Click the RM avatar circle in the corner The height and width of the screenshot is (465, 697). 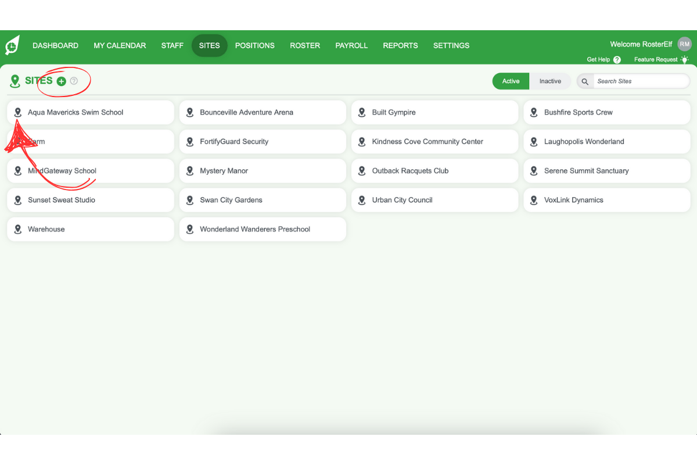[684, 44]
